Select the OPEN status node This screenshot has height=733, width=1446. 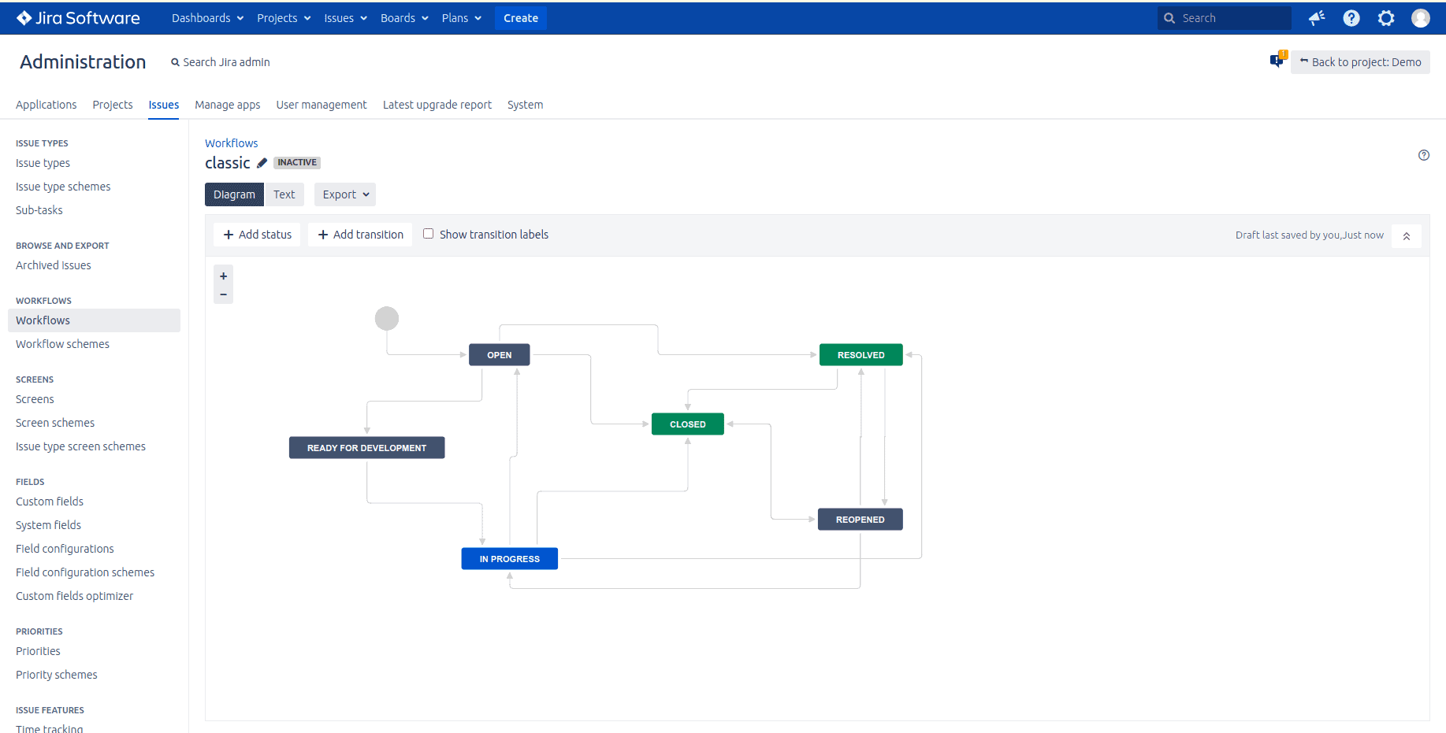click(x=500, y=355)
